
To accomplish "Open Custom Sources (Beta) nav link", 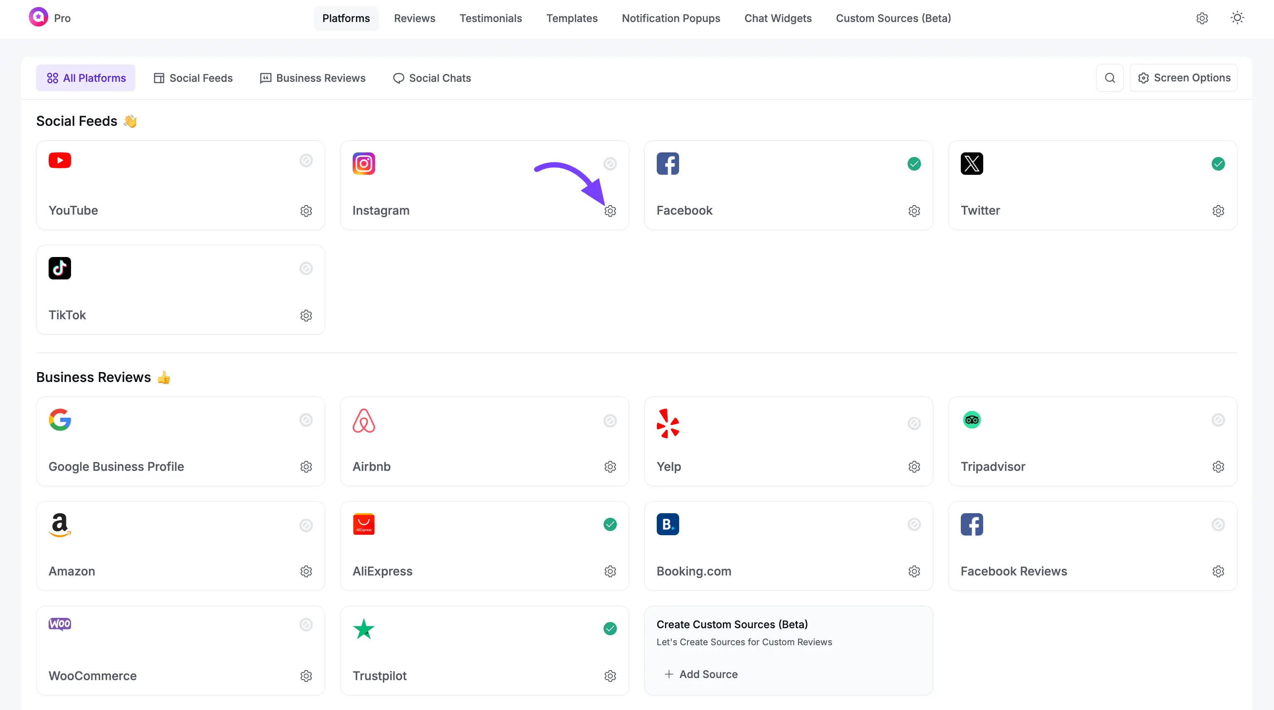I will pyautogui.click(x=893, y=18).
